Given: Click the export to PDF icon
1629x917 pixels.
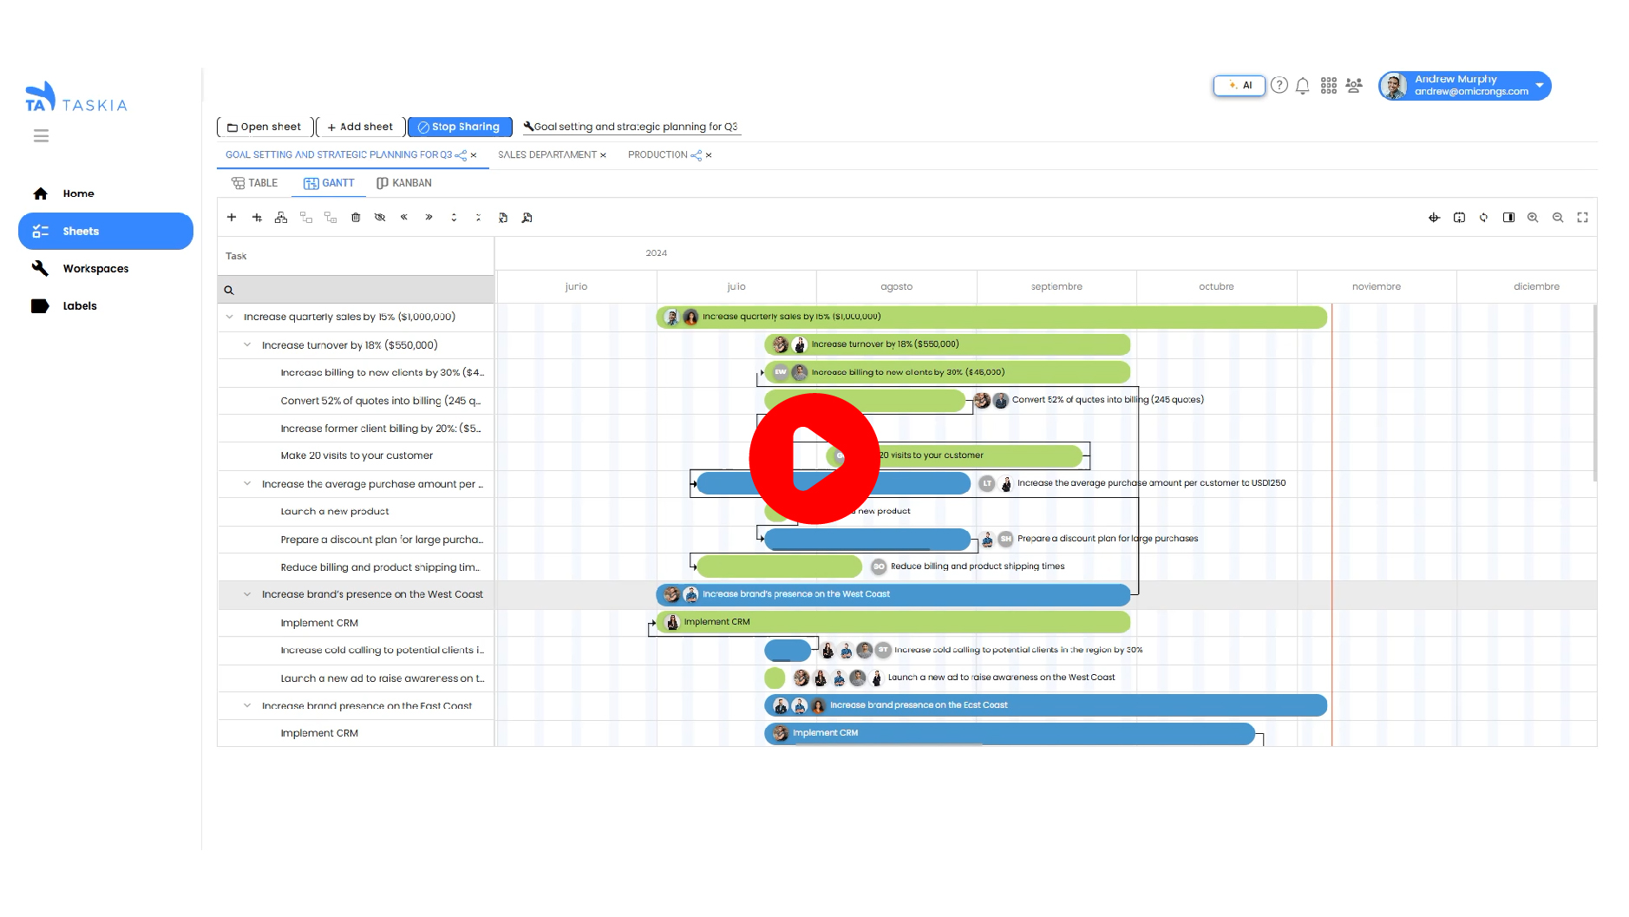Looking at the screenshot, I should (527, 218).
